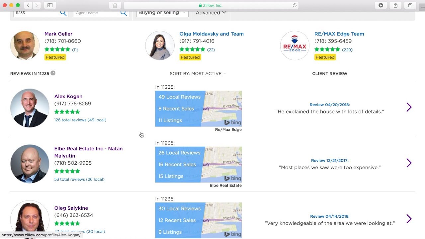Open 53 total reviews (26 local) link

pyautogui.click(x=79, y=179)
